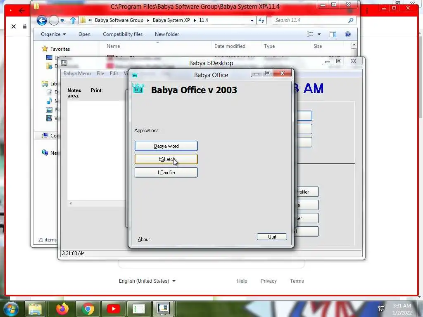This screenshot has height=317, width=423.
Task: Click the bDesktop taskbar icon
Action: pos(164,309)
